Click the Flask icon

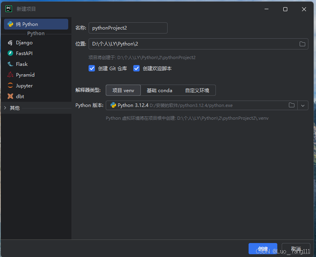10,64
